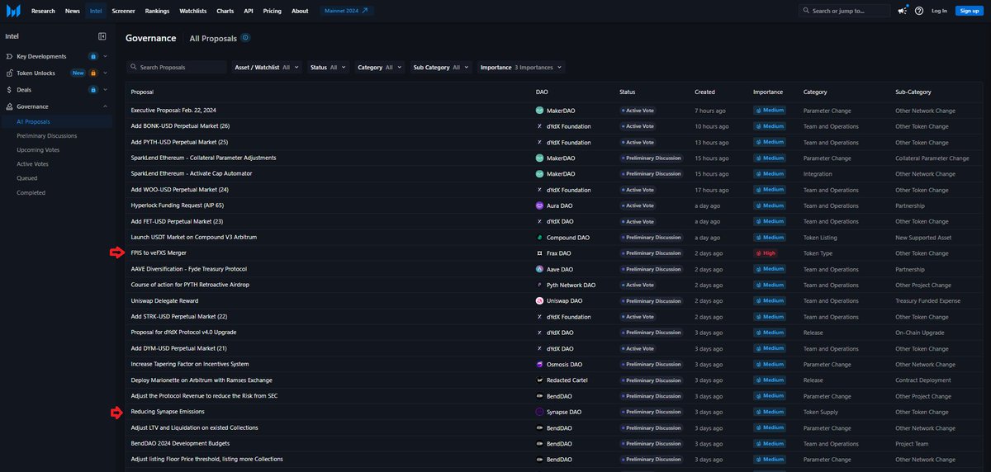Screen dimensions: 991x472
Task: Open the Status filter dropdown
Action: 328,67
